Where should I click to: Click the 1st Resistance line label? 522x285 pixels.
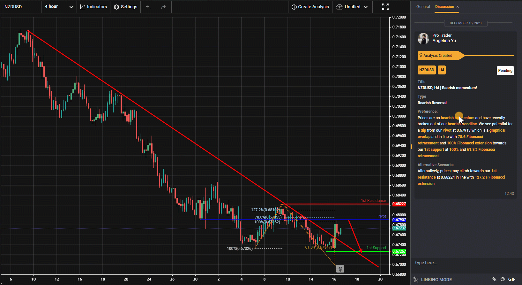coord(373,201)
